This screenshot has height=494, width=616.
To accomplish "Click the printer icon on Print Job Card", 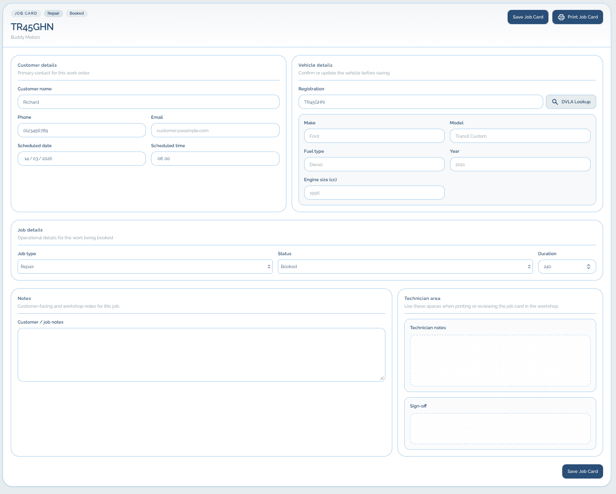I will (x=561, y=17).
